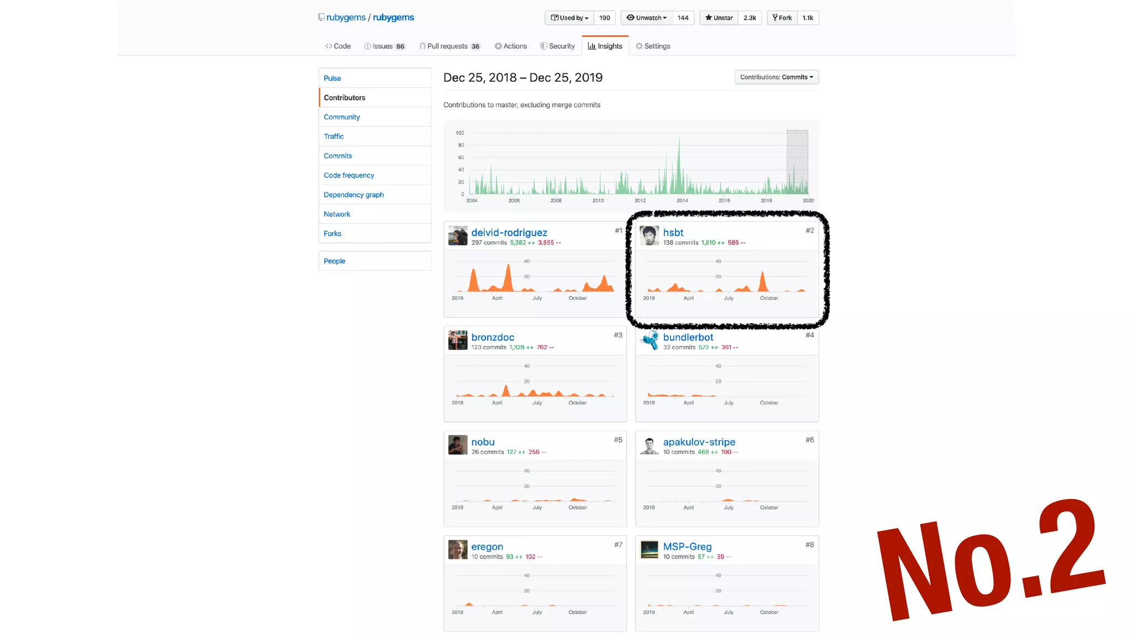Open the Actions tab
Viewport: 1132px width, 637px height.
pyautogui.click(x=511, y=46)
